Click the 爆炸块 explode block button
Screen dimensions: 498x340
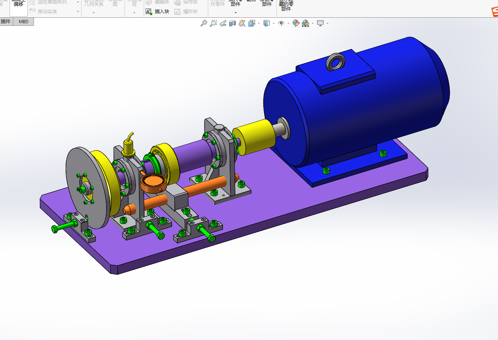tap(186, 11)
